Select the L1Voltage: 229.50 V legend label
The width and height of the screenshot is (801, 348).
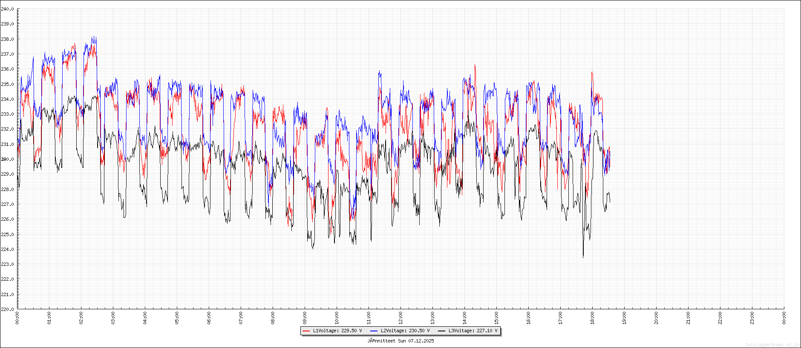pos(337,331)
